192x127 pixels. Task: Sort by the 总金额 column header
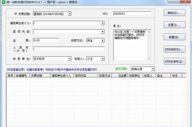[x=120, y=76]
